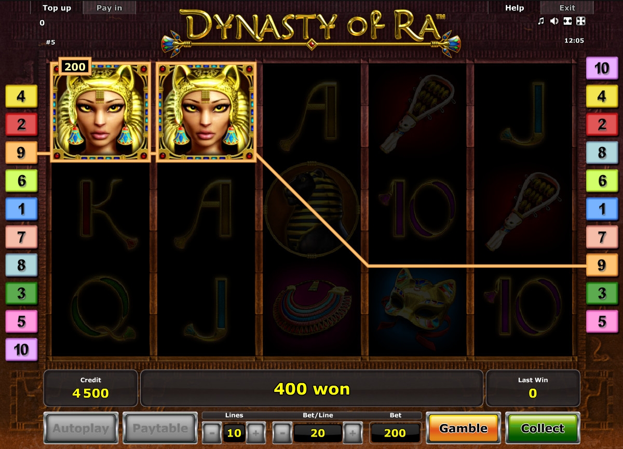Toggle wide-screen stretch icon

(x=567, y=21)
